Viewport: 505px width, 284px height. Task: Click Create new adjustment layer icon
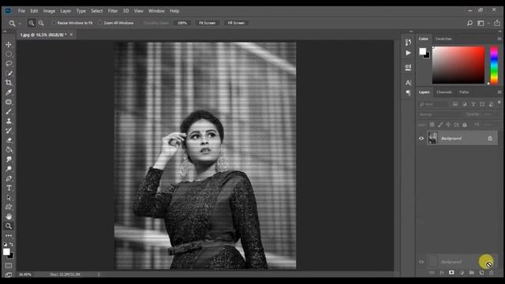[x=462, y=273]
